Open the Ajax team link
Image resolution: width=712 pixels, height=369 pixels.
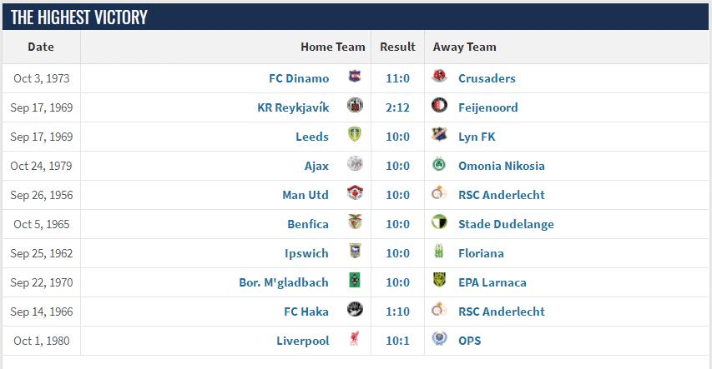(316, 166)
